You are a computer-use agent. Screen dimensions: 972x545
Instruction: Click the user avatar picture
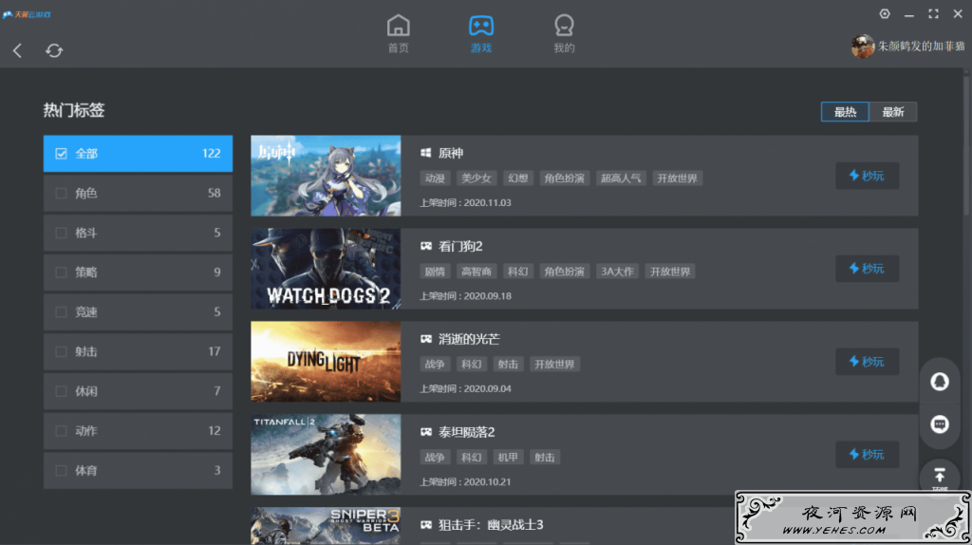click(862, 47)
